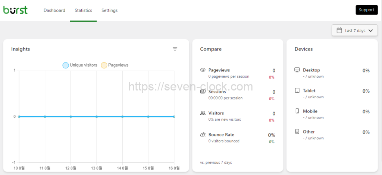Switch to the Settings tab
This screenshot has height=175, width=382.
[109, 10]
